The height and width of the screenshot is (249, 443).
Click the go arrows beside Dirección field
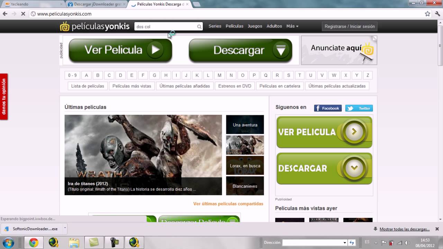[352, 242]
